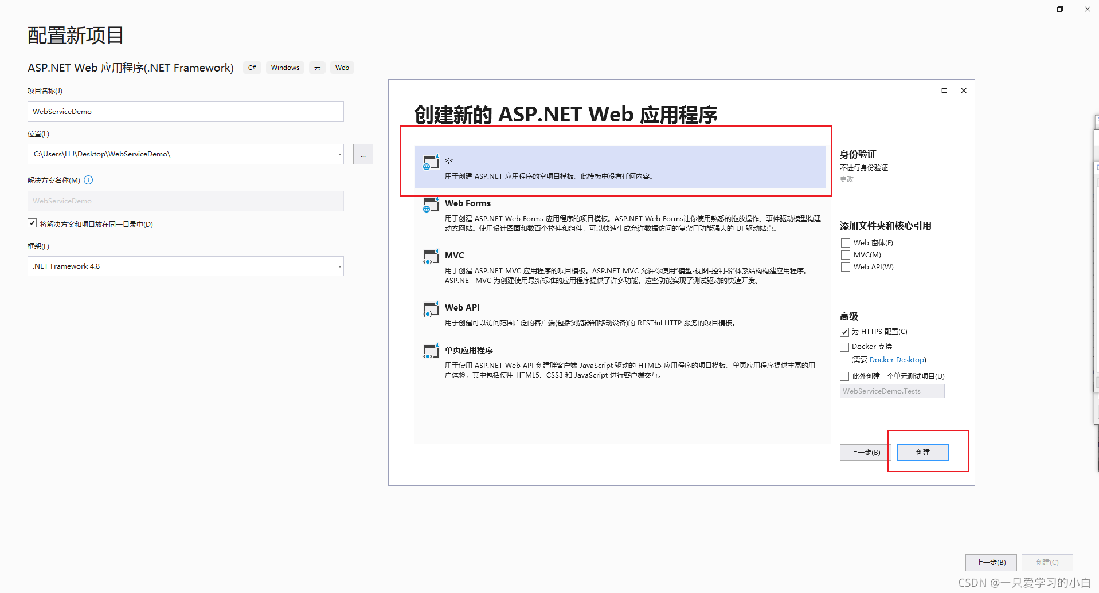Click the 身份验证 heading
Screen dimensions: 1099x593
858,154
